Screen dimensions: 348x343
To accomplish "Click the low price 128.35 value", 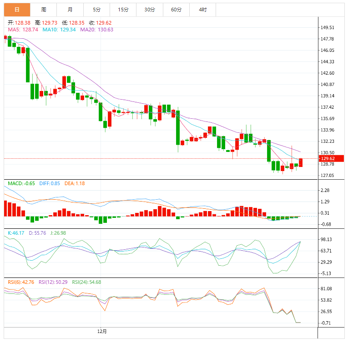I will click(x=76, y=23).
